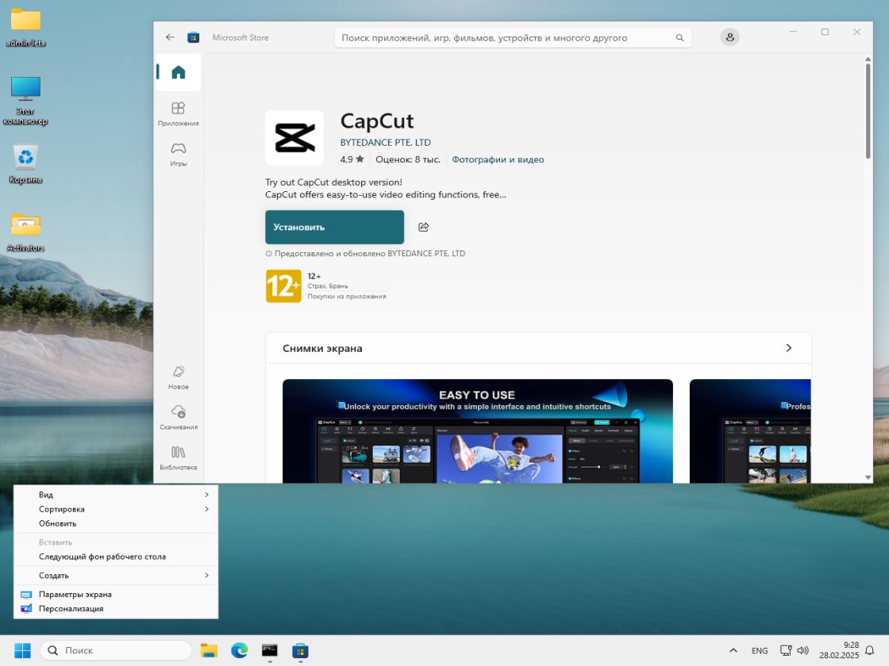This screenshot has height=666, width=889.
Task: Open BYTEDANCE PTE. LTD publisher link
Action: (x=386, y=142)
